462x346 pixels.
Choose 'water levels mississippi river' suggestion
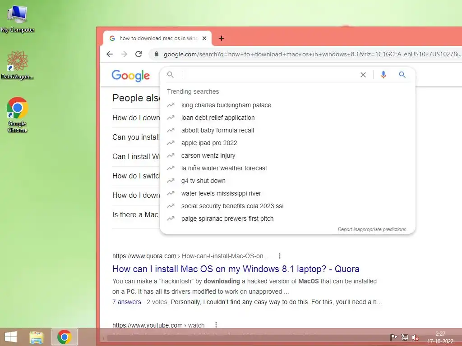pos(287,194)
